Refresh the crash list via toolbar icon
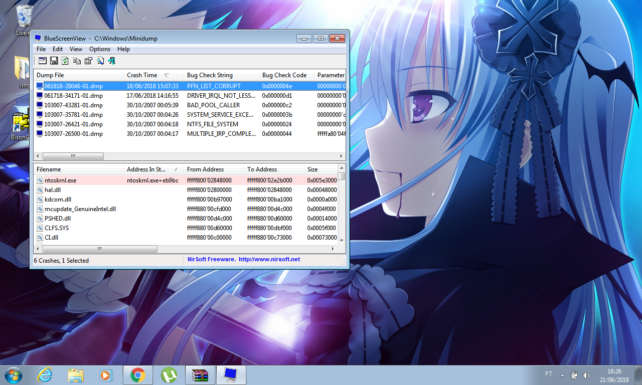 pos(65,61)
